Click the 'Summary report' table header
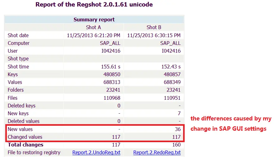This screenshot has height=157, width=277. [x=94, y=20]
